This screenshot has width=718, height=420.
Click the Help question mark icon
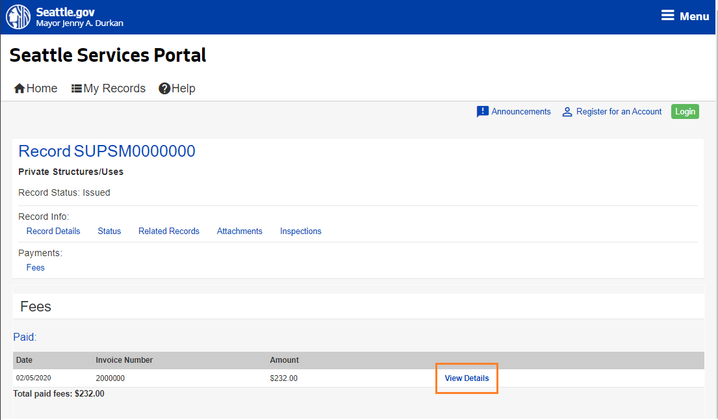164,88
